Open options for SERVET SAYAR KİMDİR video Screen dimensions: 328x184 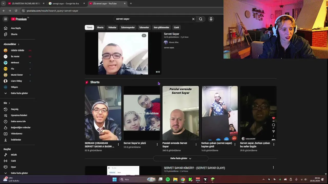tap(273, 167)
